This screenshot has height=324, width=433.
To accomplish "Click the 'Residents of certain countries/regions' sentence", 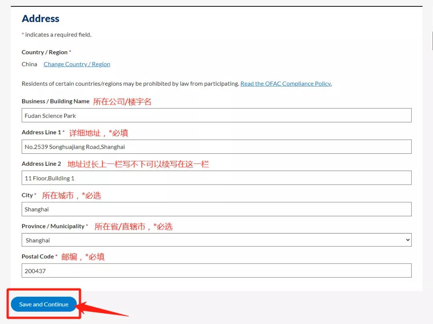I will pos(130,84).
